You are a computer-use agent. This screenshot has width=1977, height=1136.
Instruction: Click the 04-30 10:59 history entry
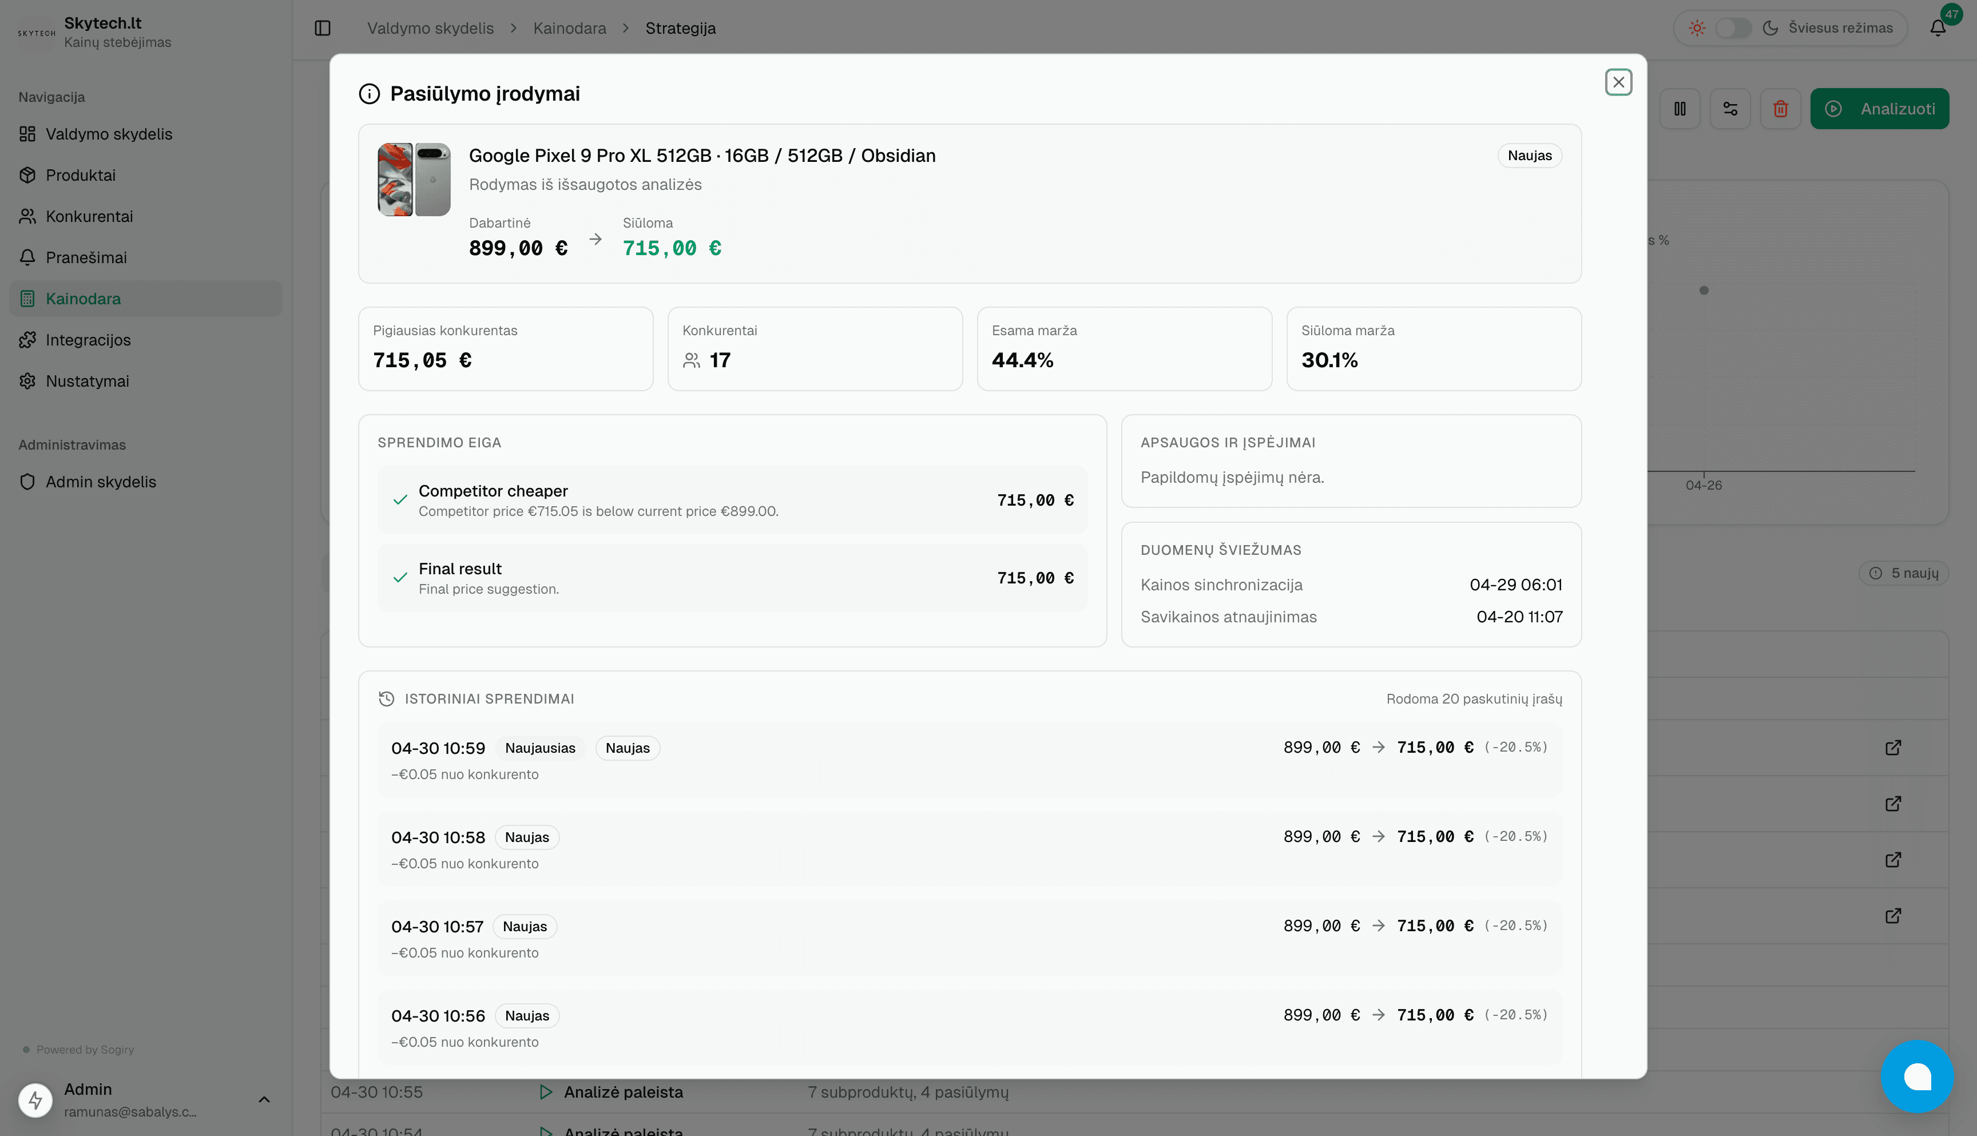[969, 760]
